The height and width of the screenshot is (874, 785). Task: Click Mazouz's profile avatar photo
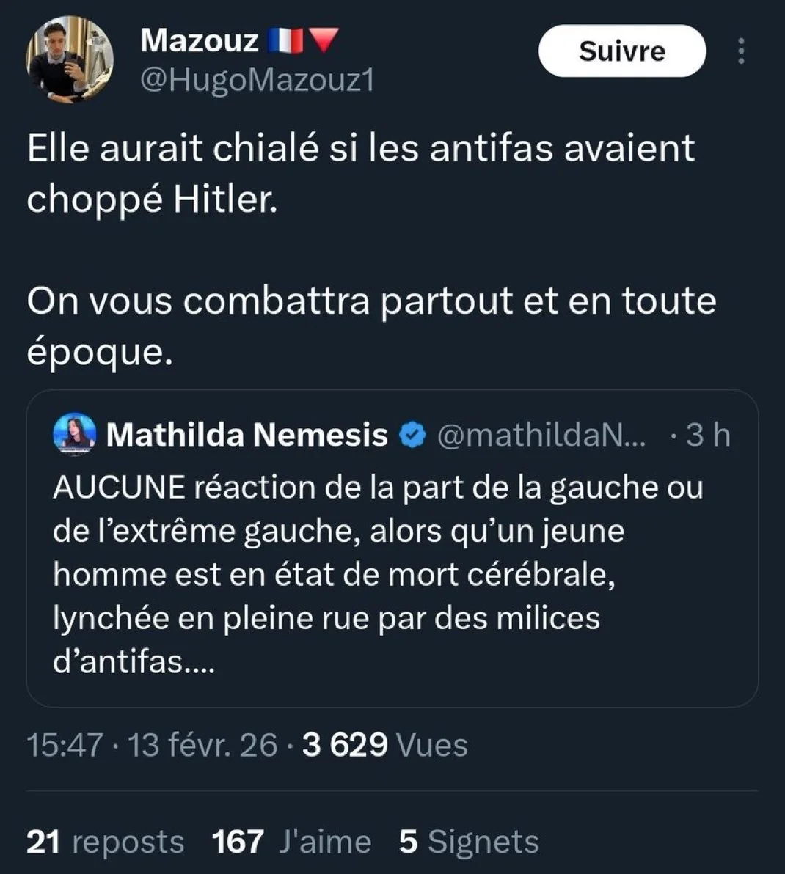click(70, 59)
